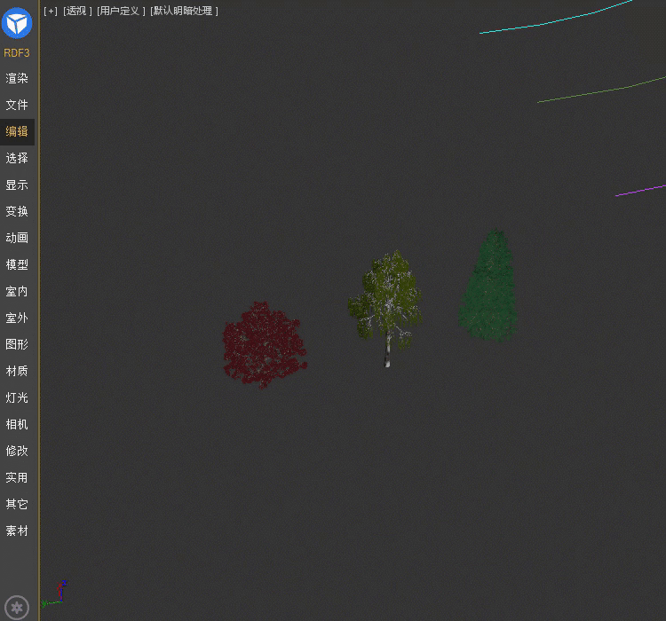This screenshot has height=621, width=666.
Task: Open the 素材 menu
Action: coord(17,531)
